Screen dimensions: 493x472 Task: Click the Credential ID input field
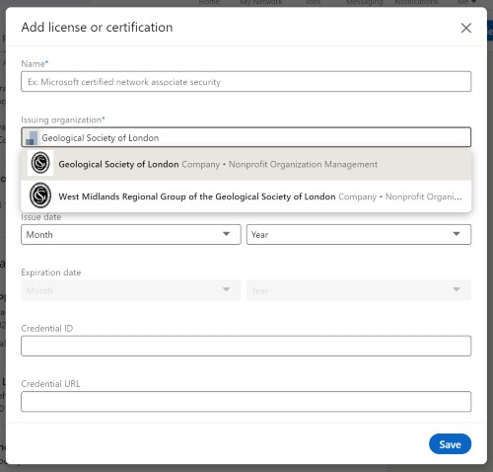[x=246, y=346]
